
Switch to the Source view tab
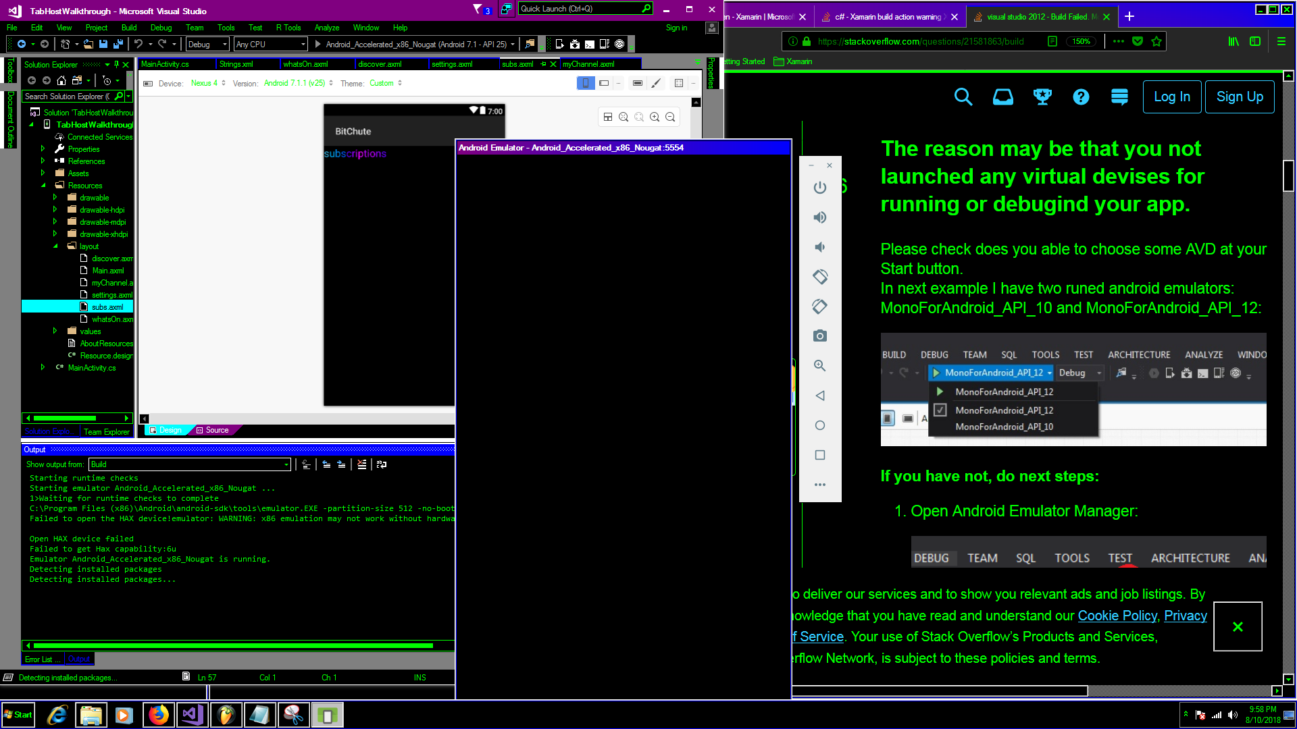point(213,430)
